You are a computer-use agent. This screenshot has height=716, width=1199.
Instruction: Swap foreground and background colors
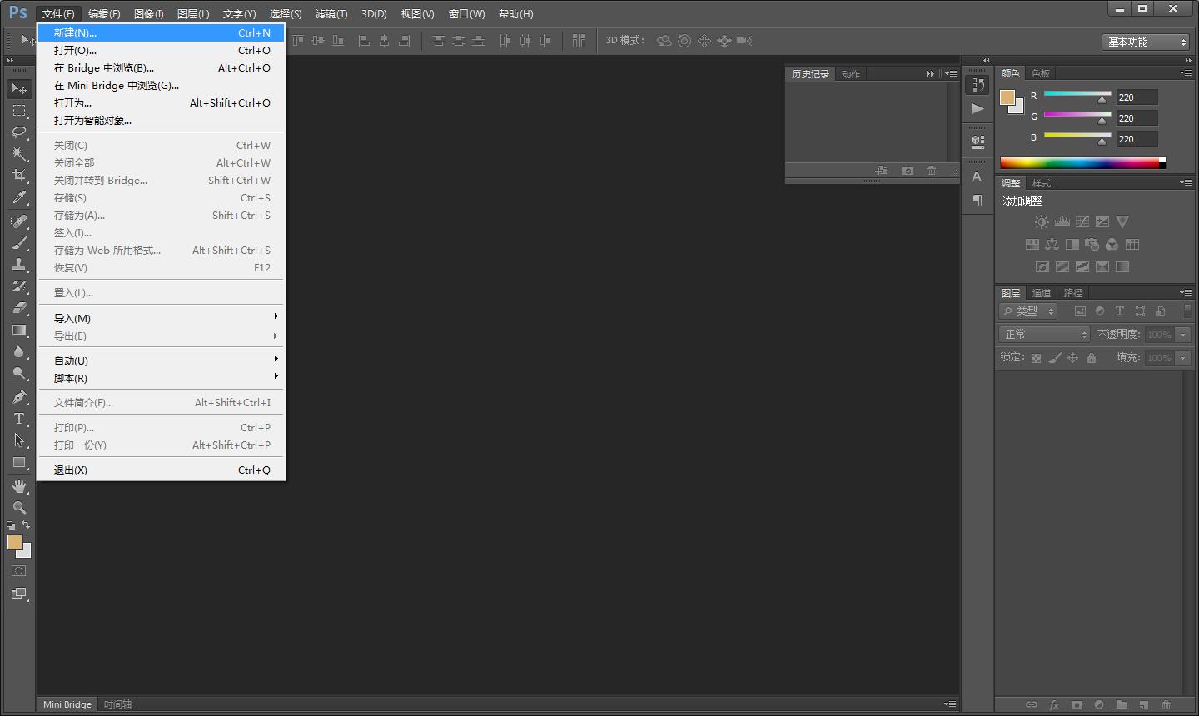coord(27,525)
